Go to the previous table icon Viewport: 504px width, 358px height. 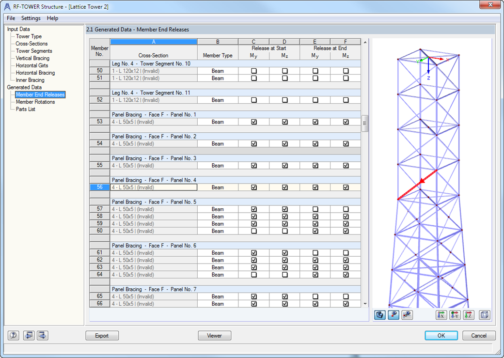[x=28, y=335]
